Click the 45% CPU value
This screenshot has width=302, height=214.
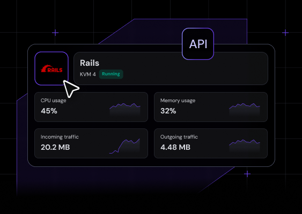pos(49,111)
